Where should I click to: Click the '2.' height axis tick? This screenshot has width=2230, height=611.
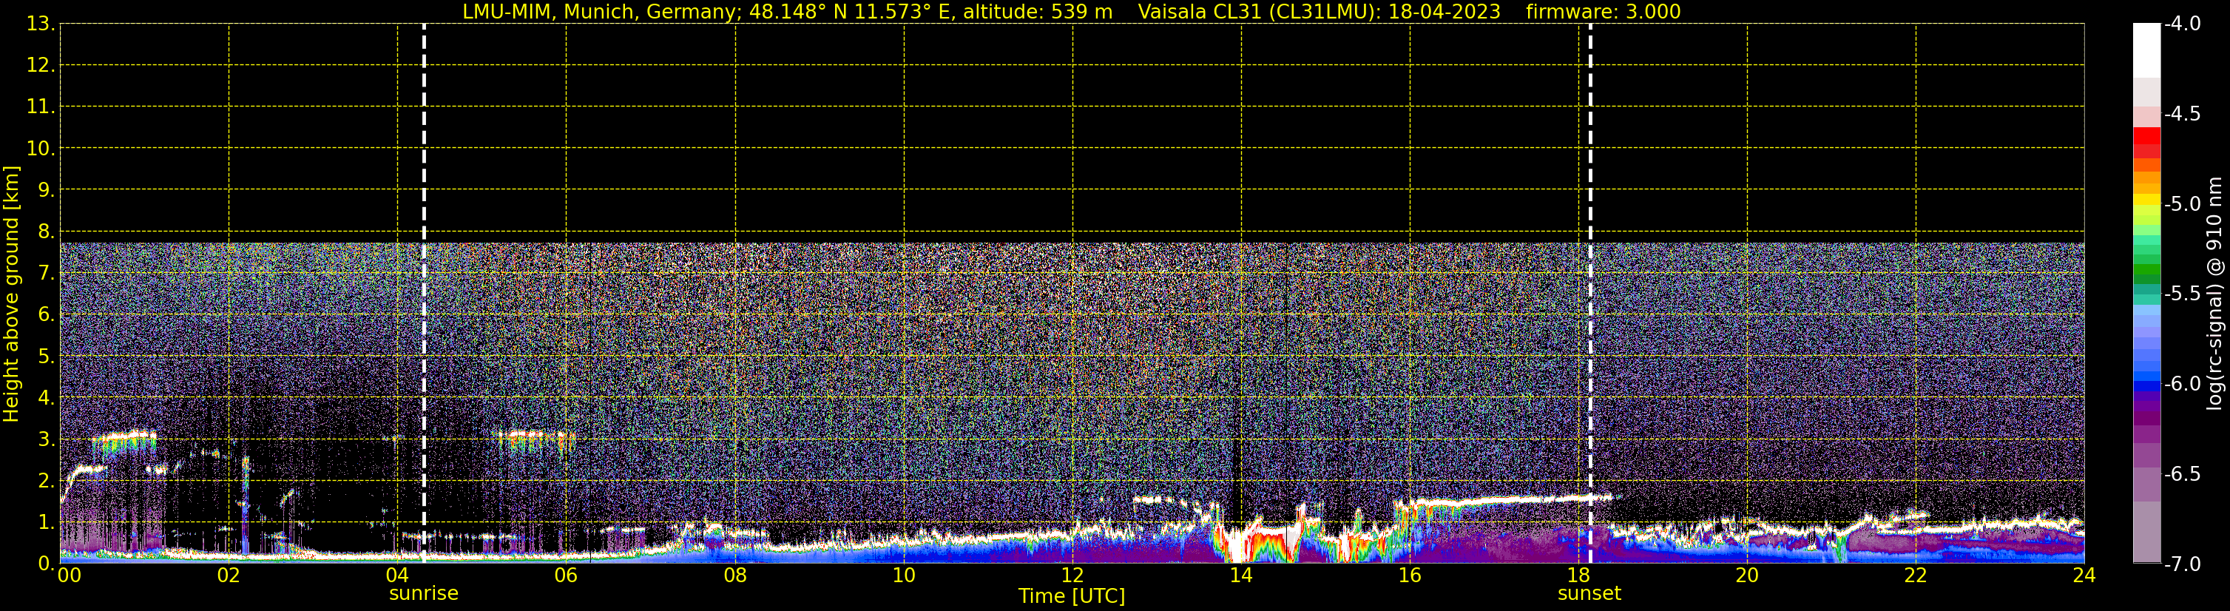pos(47,482)
